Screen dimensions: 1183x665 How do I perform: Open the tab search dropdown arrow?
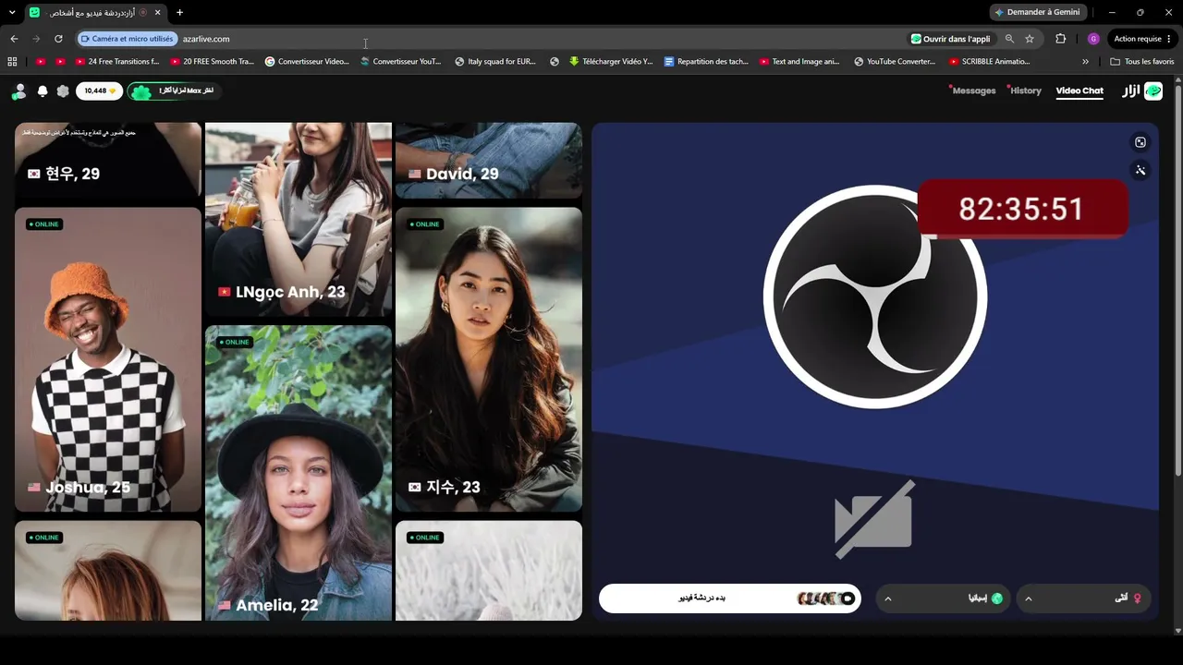pos(12,12)
